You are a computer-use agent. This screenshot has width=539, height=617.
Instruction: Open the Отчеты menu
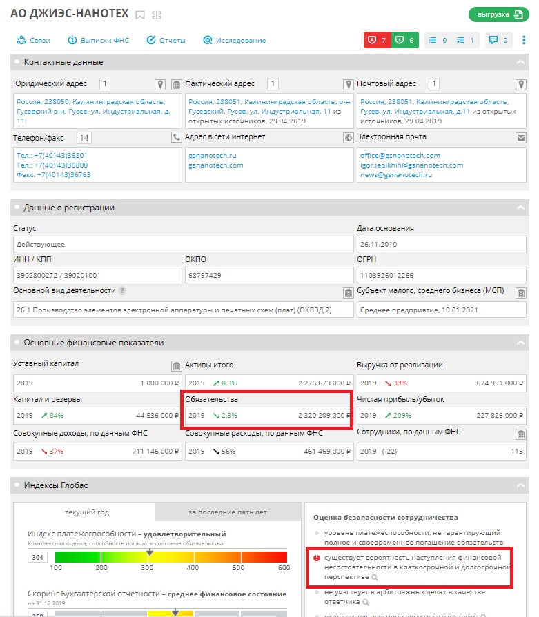tap(166, 40)
